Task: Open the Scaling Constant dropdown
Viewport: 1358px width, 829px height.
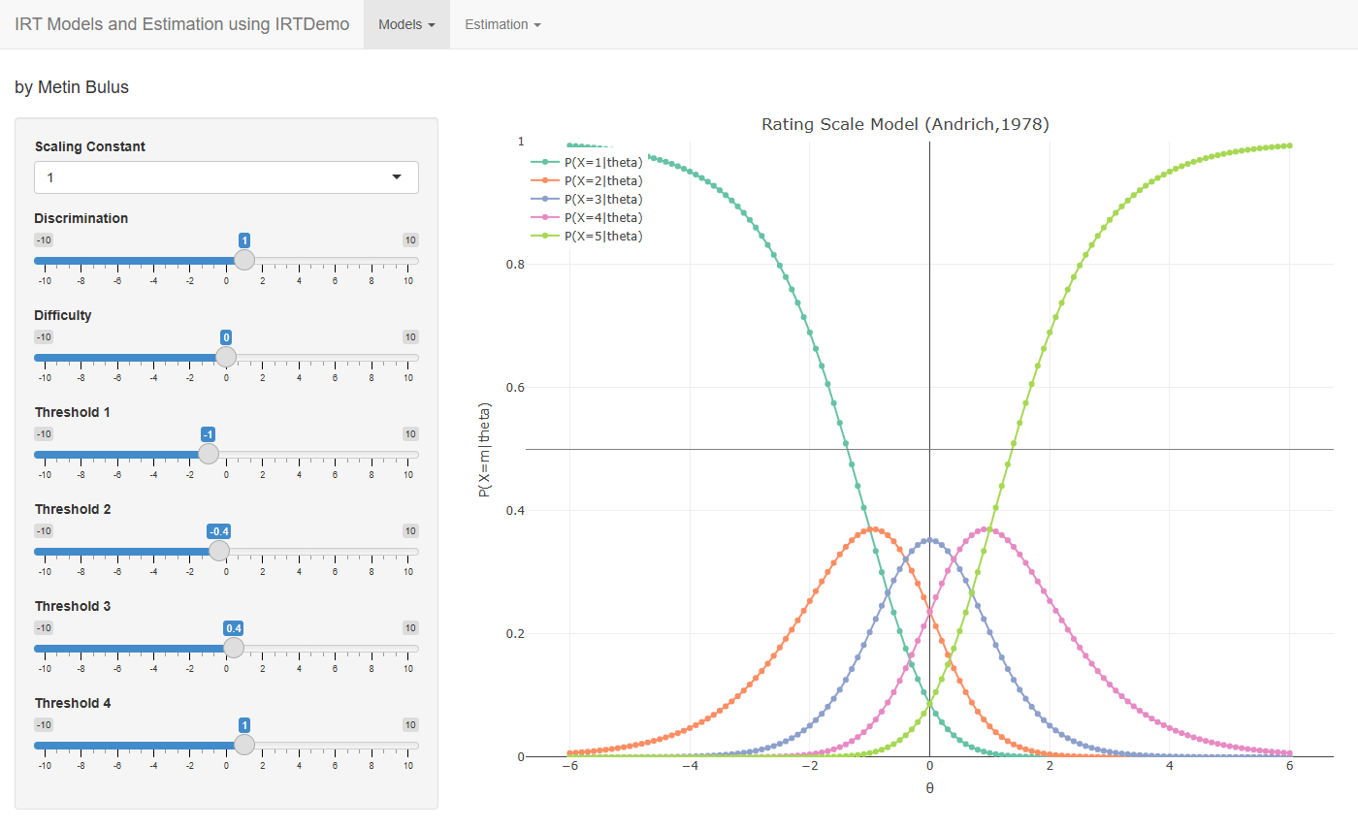Action: [x=226, y=177]
